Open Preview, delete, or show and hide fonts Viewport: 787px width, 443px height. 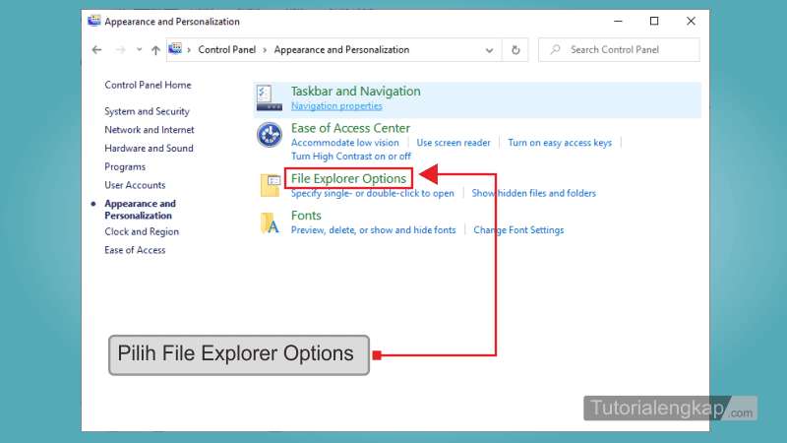(374, 230)
